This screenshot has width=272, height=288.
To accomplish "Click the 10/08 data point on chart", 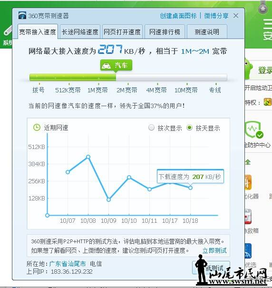I will [88, 157].
